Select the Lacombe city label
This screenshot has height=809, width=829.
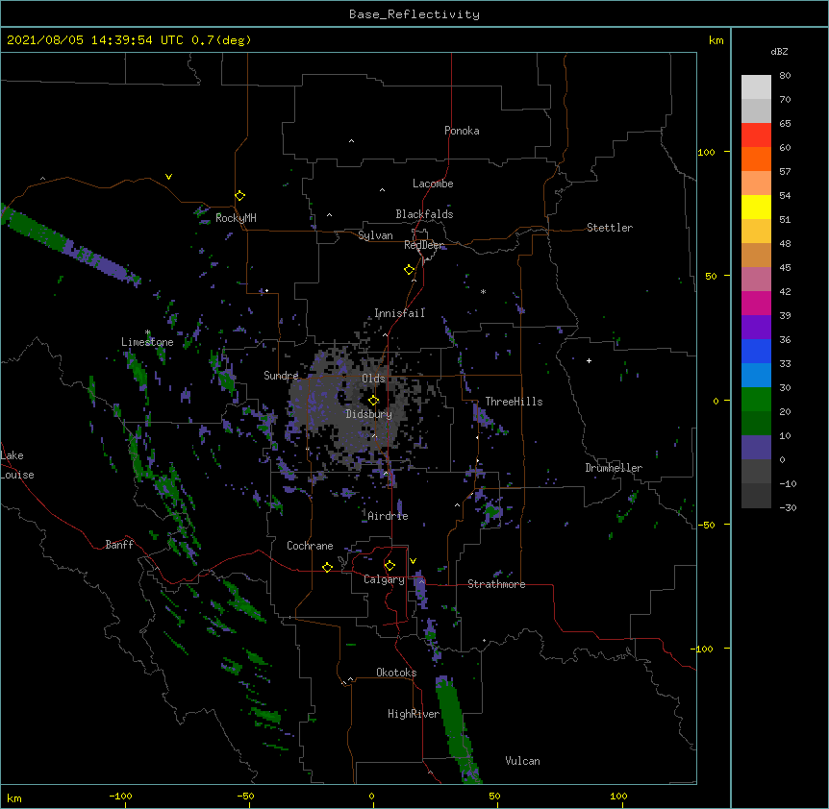point(433,184)
